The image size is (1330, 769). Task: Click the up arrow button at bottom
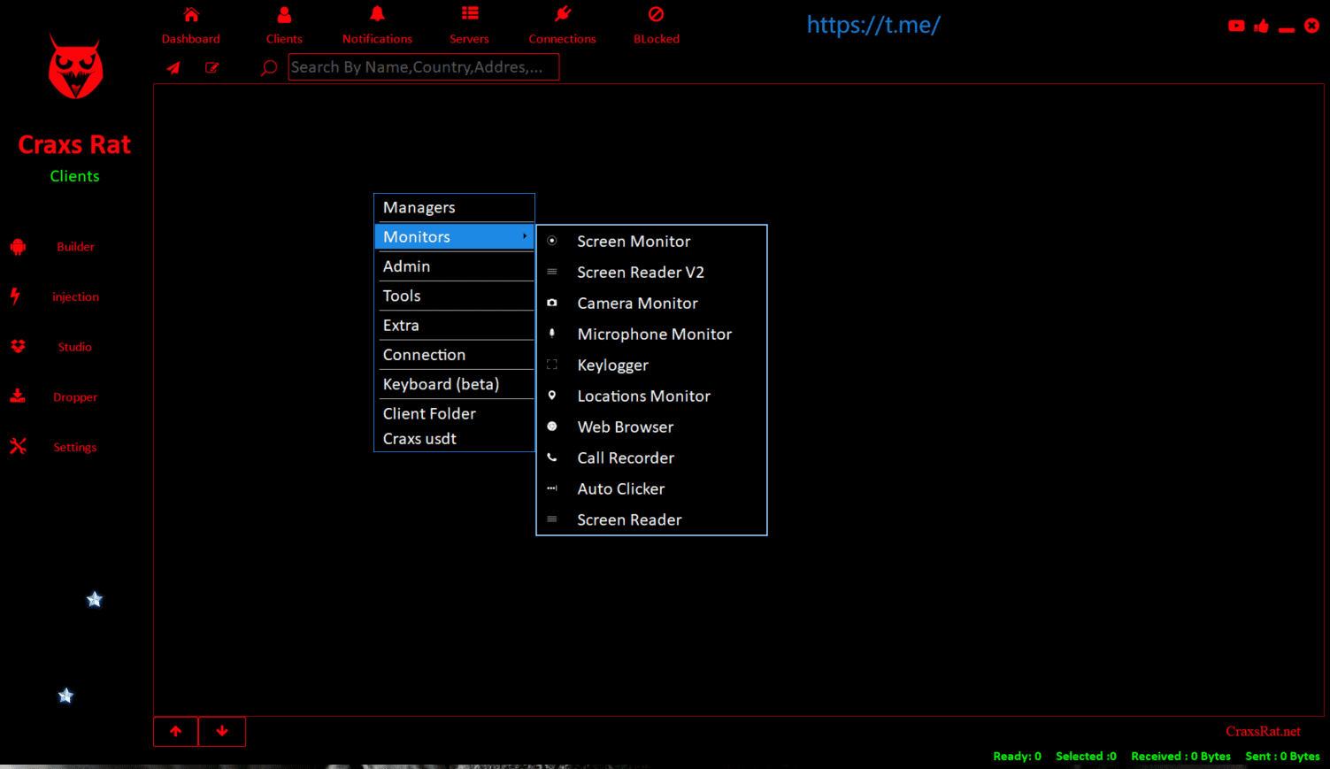[176, 731]
